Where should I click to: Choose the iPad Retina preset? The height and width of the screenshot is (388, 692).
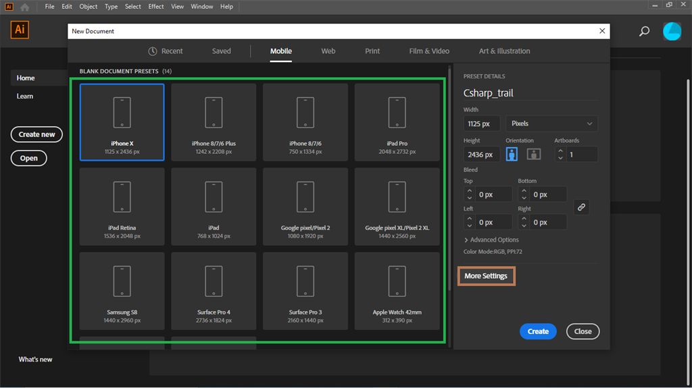(122, 206)
